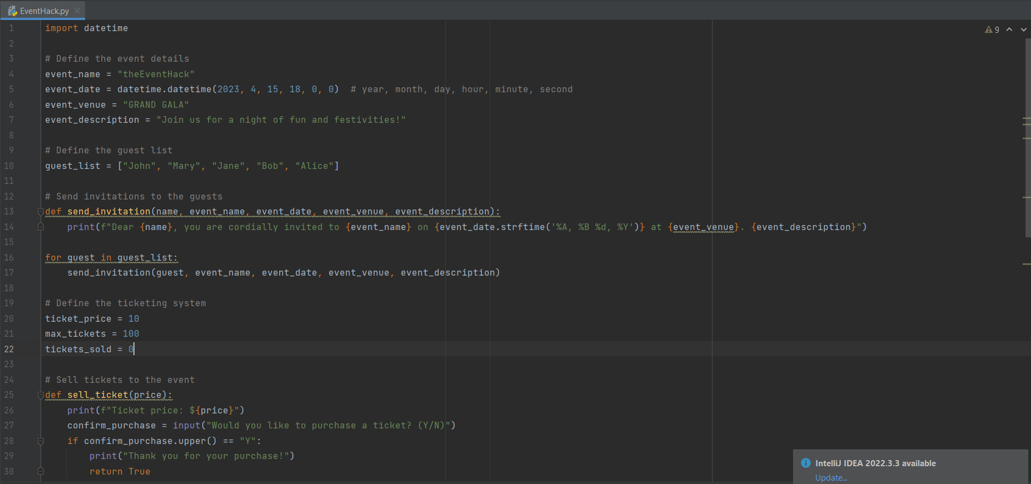Click line number 25 in the gutter
The height and width of the screenshot is (484, 1031).
coord(9,395)
